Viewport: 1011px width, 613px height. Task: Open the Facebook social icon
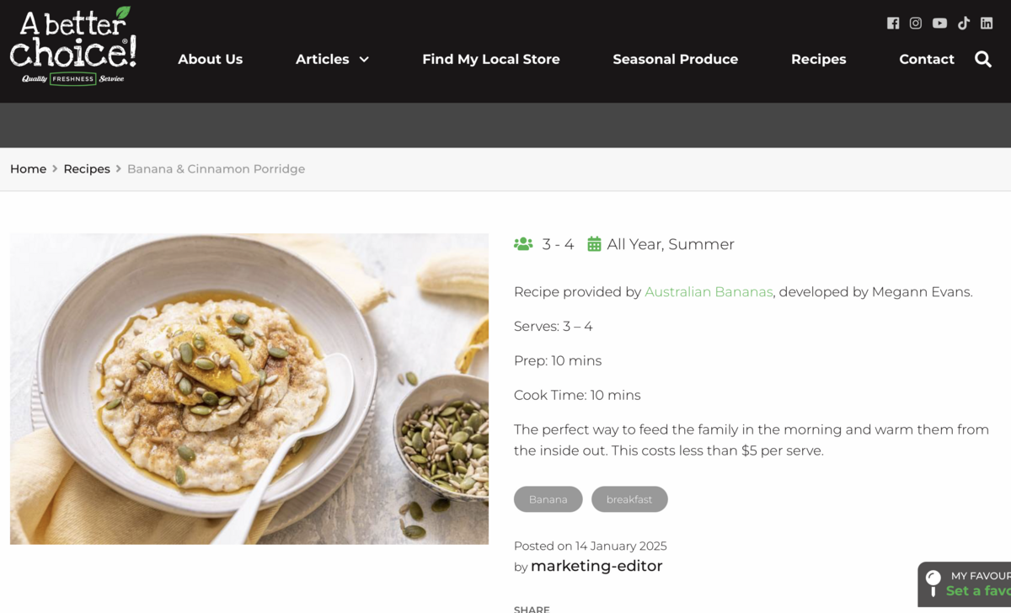pos(893,24)
